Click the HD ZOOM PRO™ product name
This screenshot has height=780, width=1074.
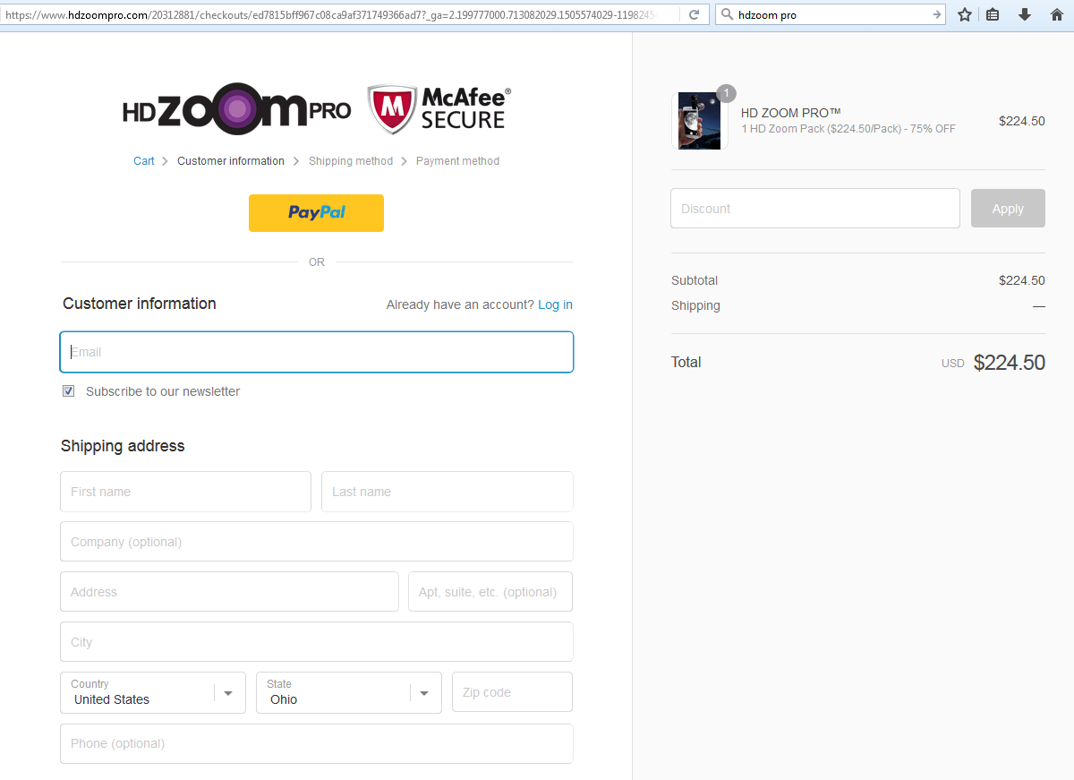click(x=791, y=113)
